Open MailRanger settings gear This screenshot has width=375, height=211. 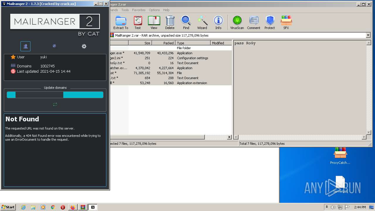pyautogui.click(x=84, y=46)
